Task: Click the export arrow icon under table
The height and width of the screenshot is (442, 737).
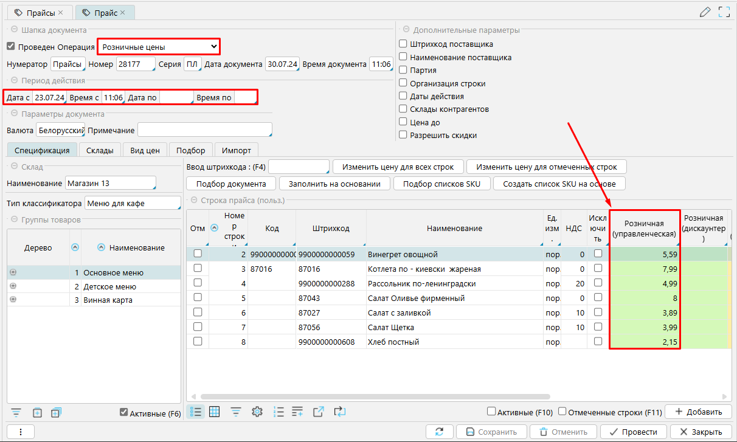Action: [318, 412]
